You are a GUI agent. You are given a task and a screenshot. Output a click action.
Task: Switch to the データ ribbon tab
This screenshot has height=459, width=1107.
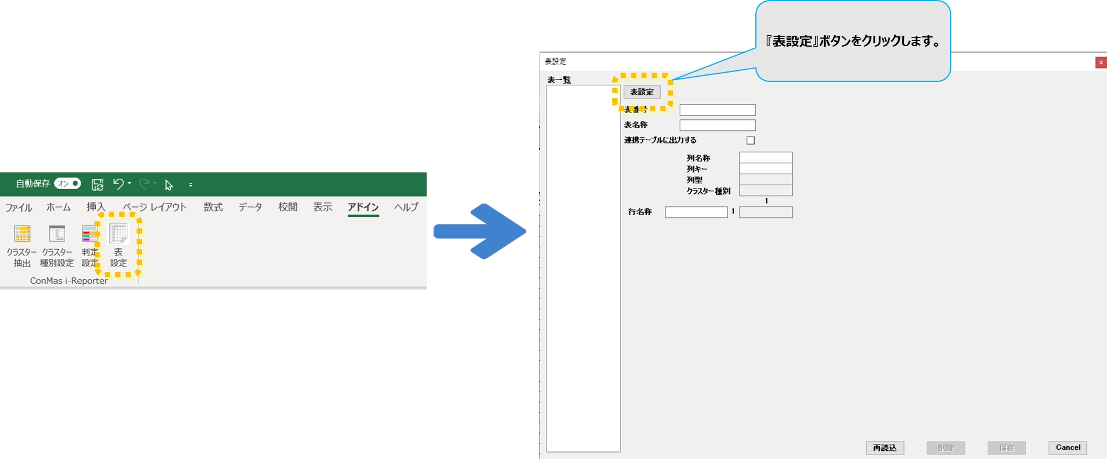250,207
